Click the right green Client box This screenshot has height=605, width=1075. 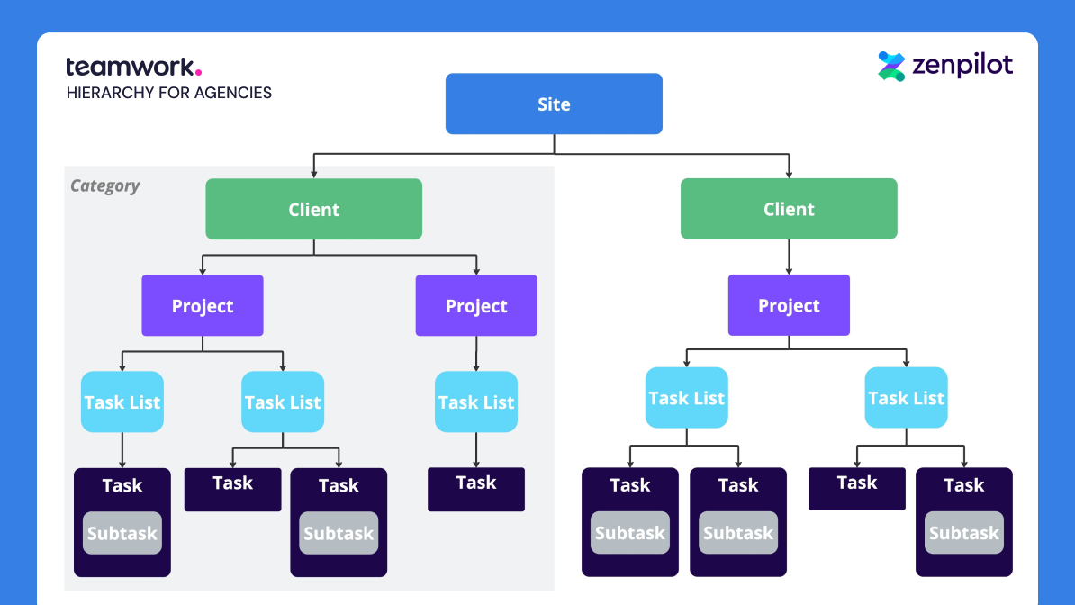(x=789, y=209)
